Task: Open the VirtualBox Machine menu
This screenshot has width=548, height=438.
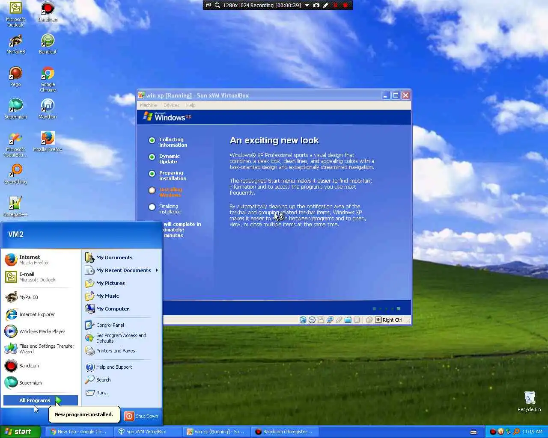Action: (x=148, y=105)
